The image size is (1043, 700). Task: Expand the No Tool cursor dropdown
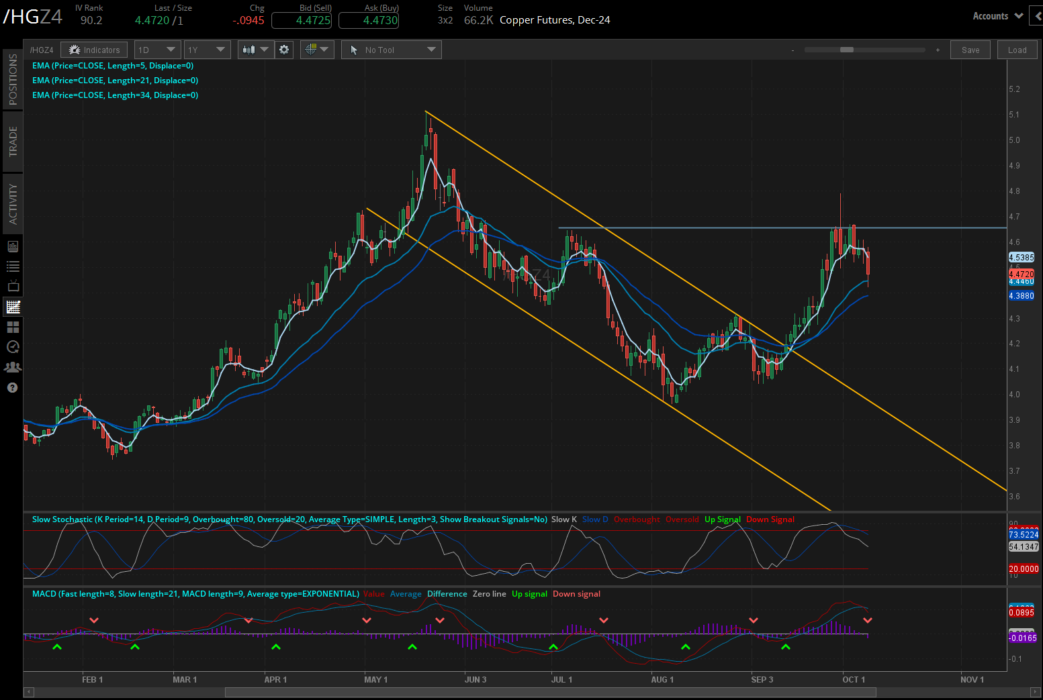click(391, 49)
